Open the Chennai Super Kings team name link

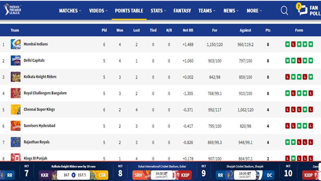coord(39,109)
